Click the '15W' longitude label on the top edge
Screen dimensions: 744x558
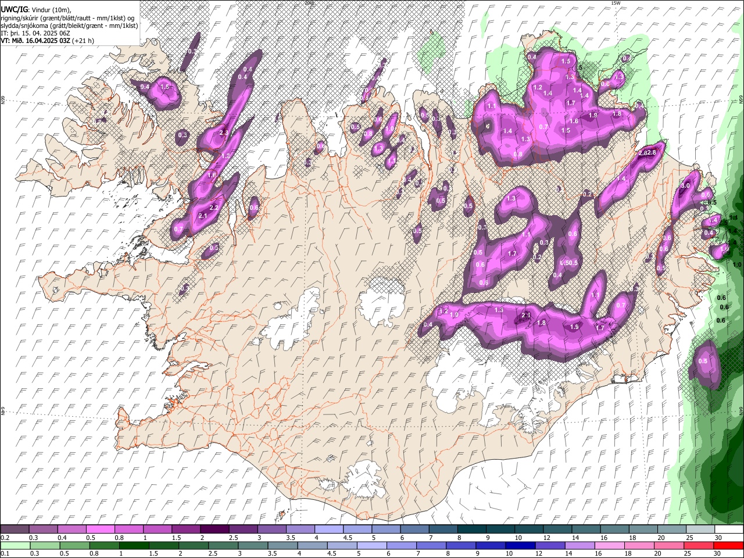[x=616, y=3]
